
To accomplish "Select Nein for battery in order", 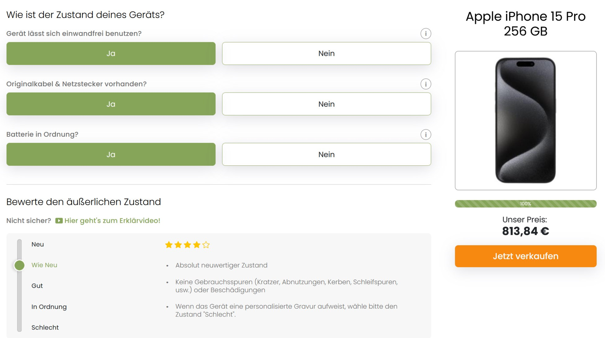I will (326, 154).
